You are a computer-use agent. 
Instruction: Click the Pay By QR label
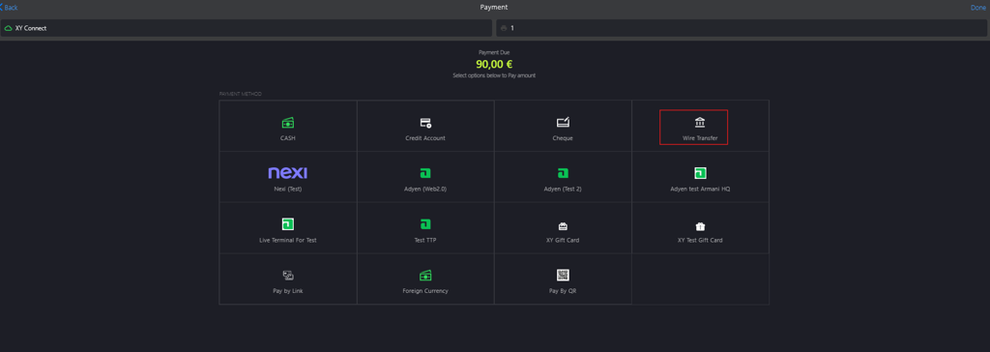point(563,291)
